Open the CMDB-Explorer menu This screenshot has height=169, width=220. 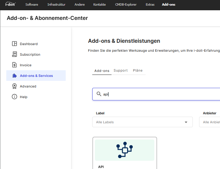126,5
